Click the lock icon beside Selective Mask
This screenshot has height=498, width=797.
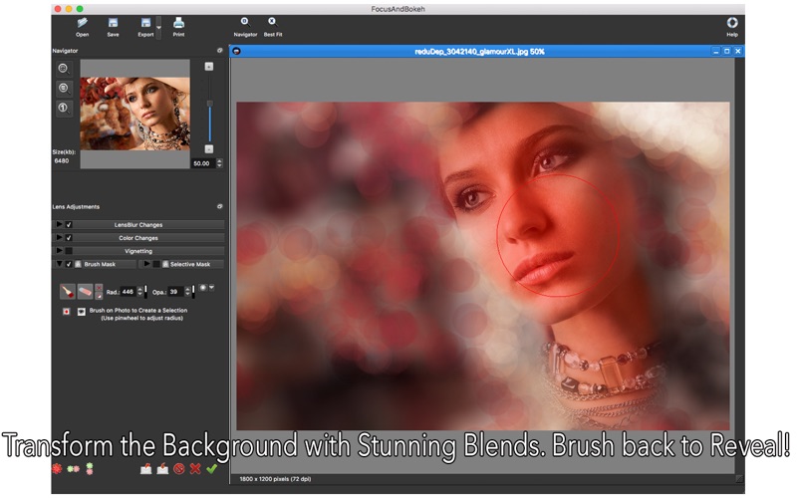pos(165,264)
